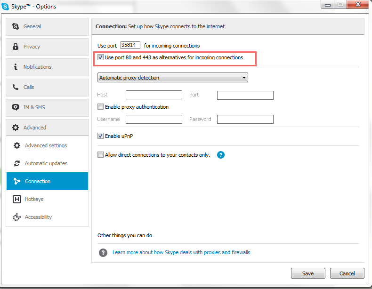Viewport: 372px width, 289px height.
Task: Collapse the Advanced section
Action: 47,128
